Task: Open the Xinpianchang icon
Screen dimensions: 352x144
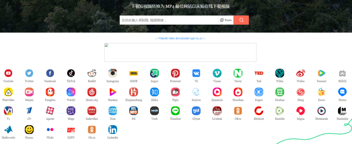Action: point(134,92)
